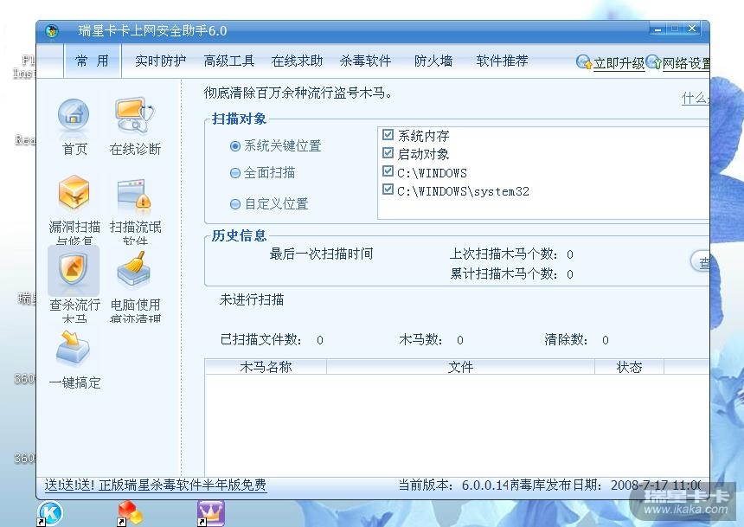Viewport: 744px width, 527px height.
Task: Open the 送!送!送! 正版瑞星杀毒软件 promo link
Action: pos(156,485)
